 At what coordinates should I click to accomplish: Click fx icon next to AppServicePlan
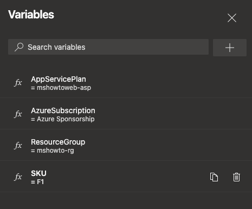coord(18,83)
